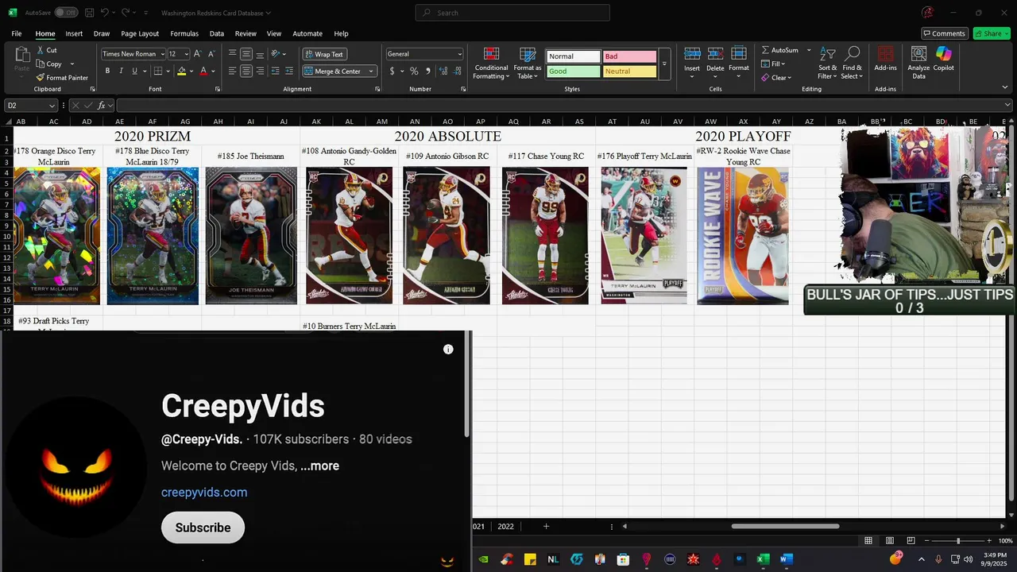Open Microsoft Store from taskbar
This screenshot has width=1017, height=572.
[624, 559]
